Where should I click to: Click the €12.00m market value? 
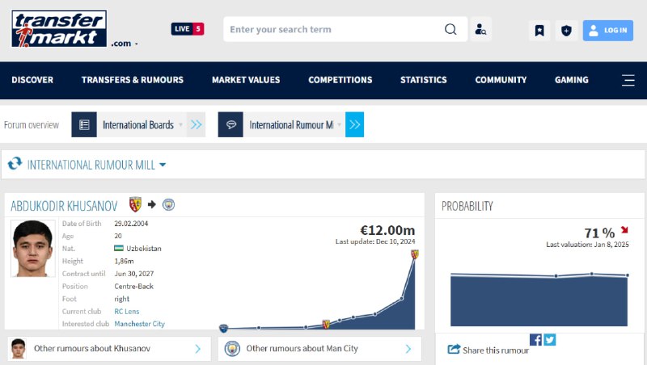[x=387, y=230]
